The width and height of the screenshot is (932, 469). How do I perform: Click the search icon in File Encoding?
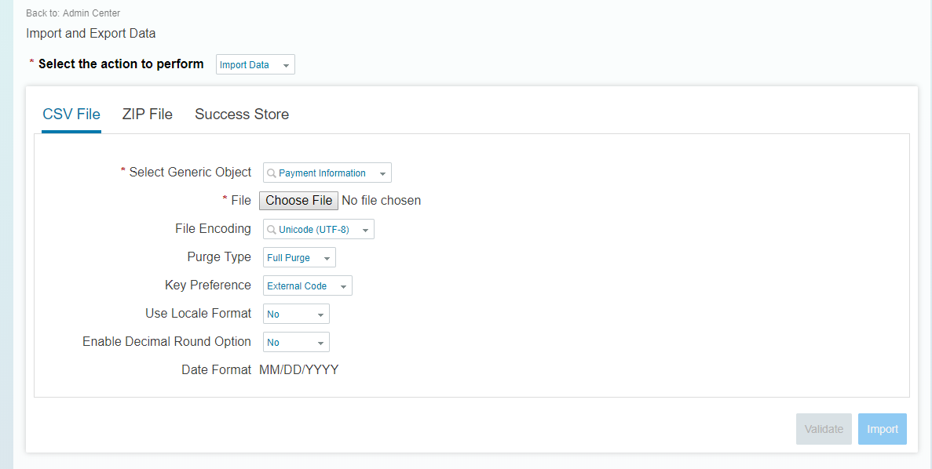(x=271, y=229)
